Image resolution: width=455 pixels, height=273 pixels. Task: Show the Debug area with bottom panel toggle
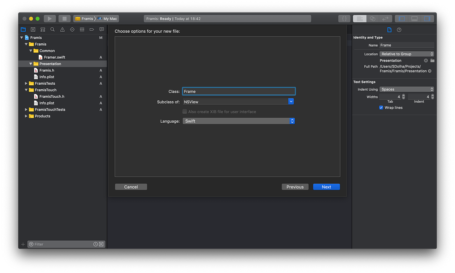coord(414,18)
